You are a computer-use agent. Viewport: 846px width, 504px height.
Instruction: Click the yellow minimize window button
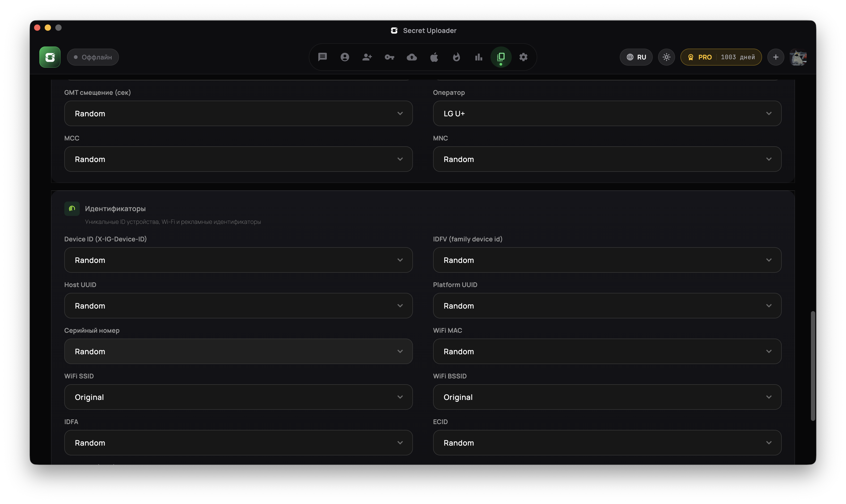[x=48, y=28]
